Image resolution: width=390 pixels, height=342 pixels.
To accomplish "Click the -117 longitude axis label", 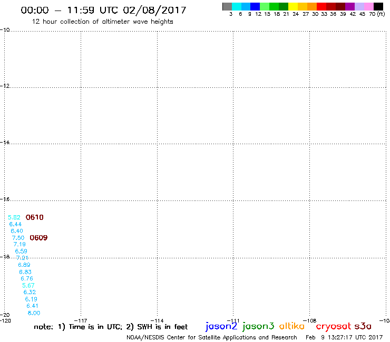I will 81,320.
